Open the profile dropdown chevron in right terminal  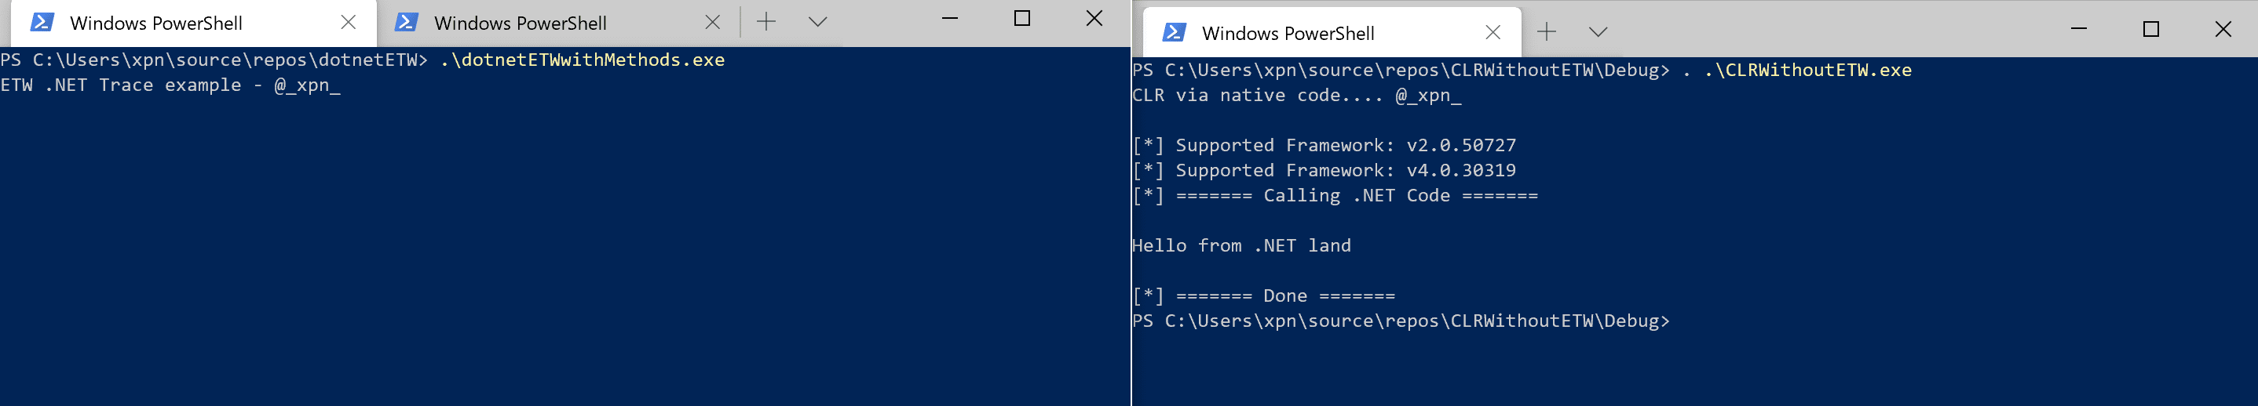point(1598,32)
